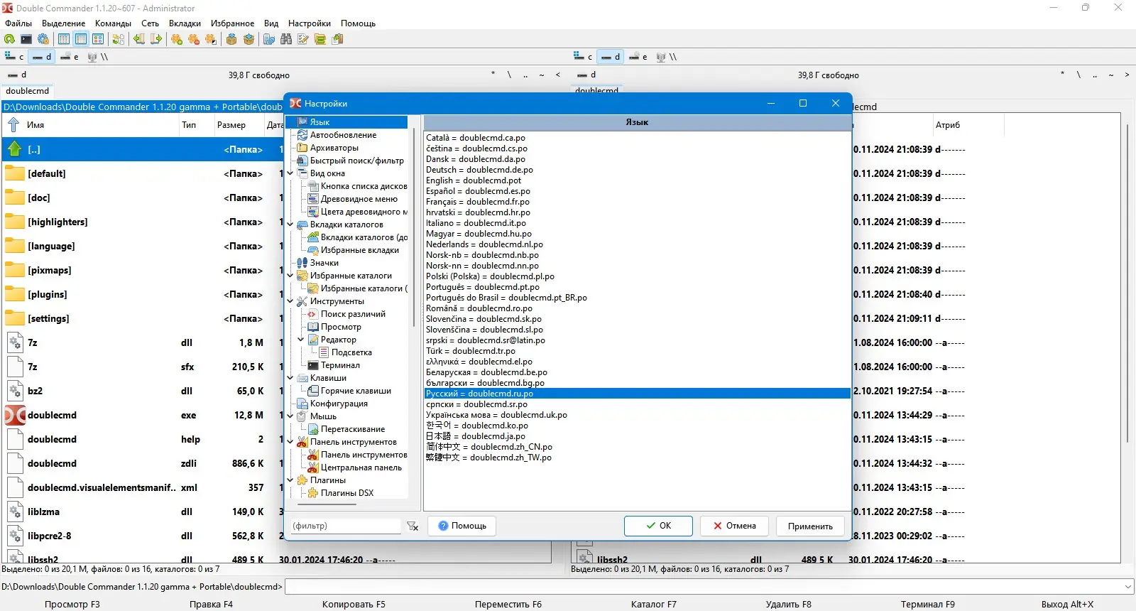The height and width of the screenshot is (611, 1136).
Task: Select Deutsch = doublecmd.de.po language
Action: pyautogui.click(x=479, y=170)
